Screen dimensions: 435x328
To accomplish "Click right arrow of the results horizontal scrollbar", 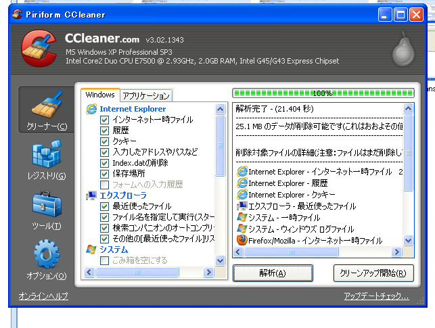I will pyautogui.click(x=396, y=252).
